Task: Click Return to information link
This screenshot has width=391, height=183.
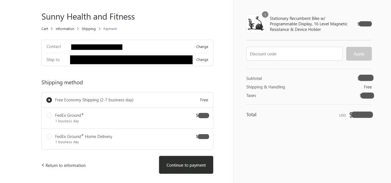Action: [x=65, y=165]
